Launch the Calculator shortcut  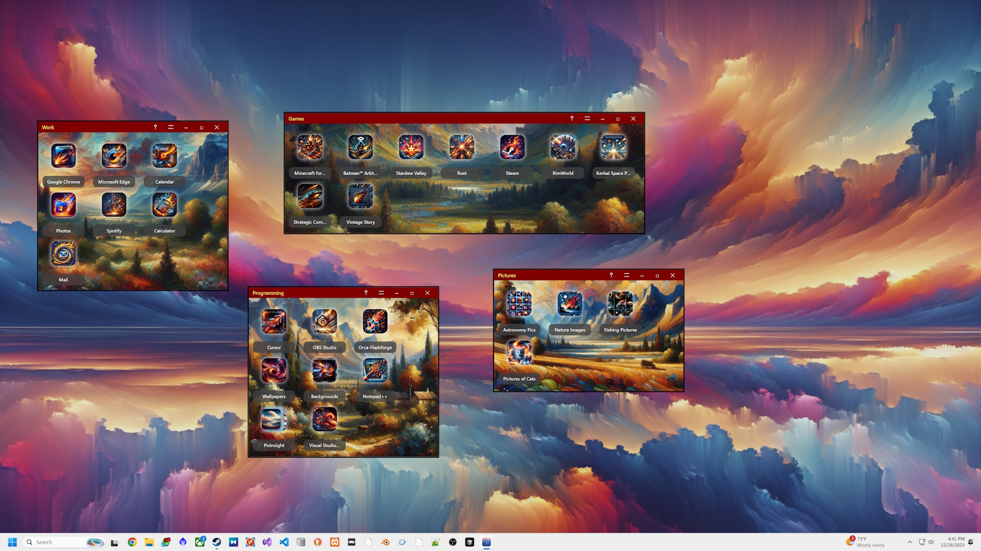click(165, 205)
